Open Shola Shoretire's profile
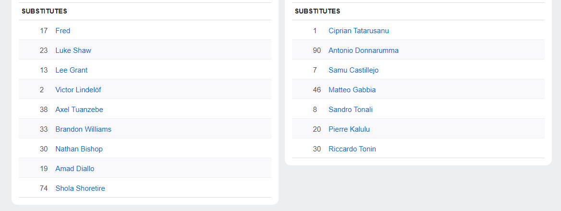Viewport: 561px width, 211px height. pyautogui.click(x=80, y=188)
